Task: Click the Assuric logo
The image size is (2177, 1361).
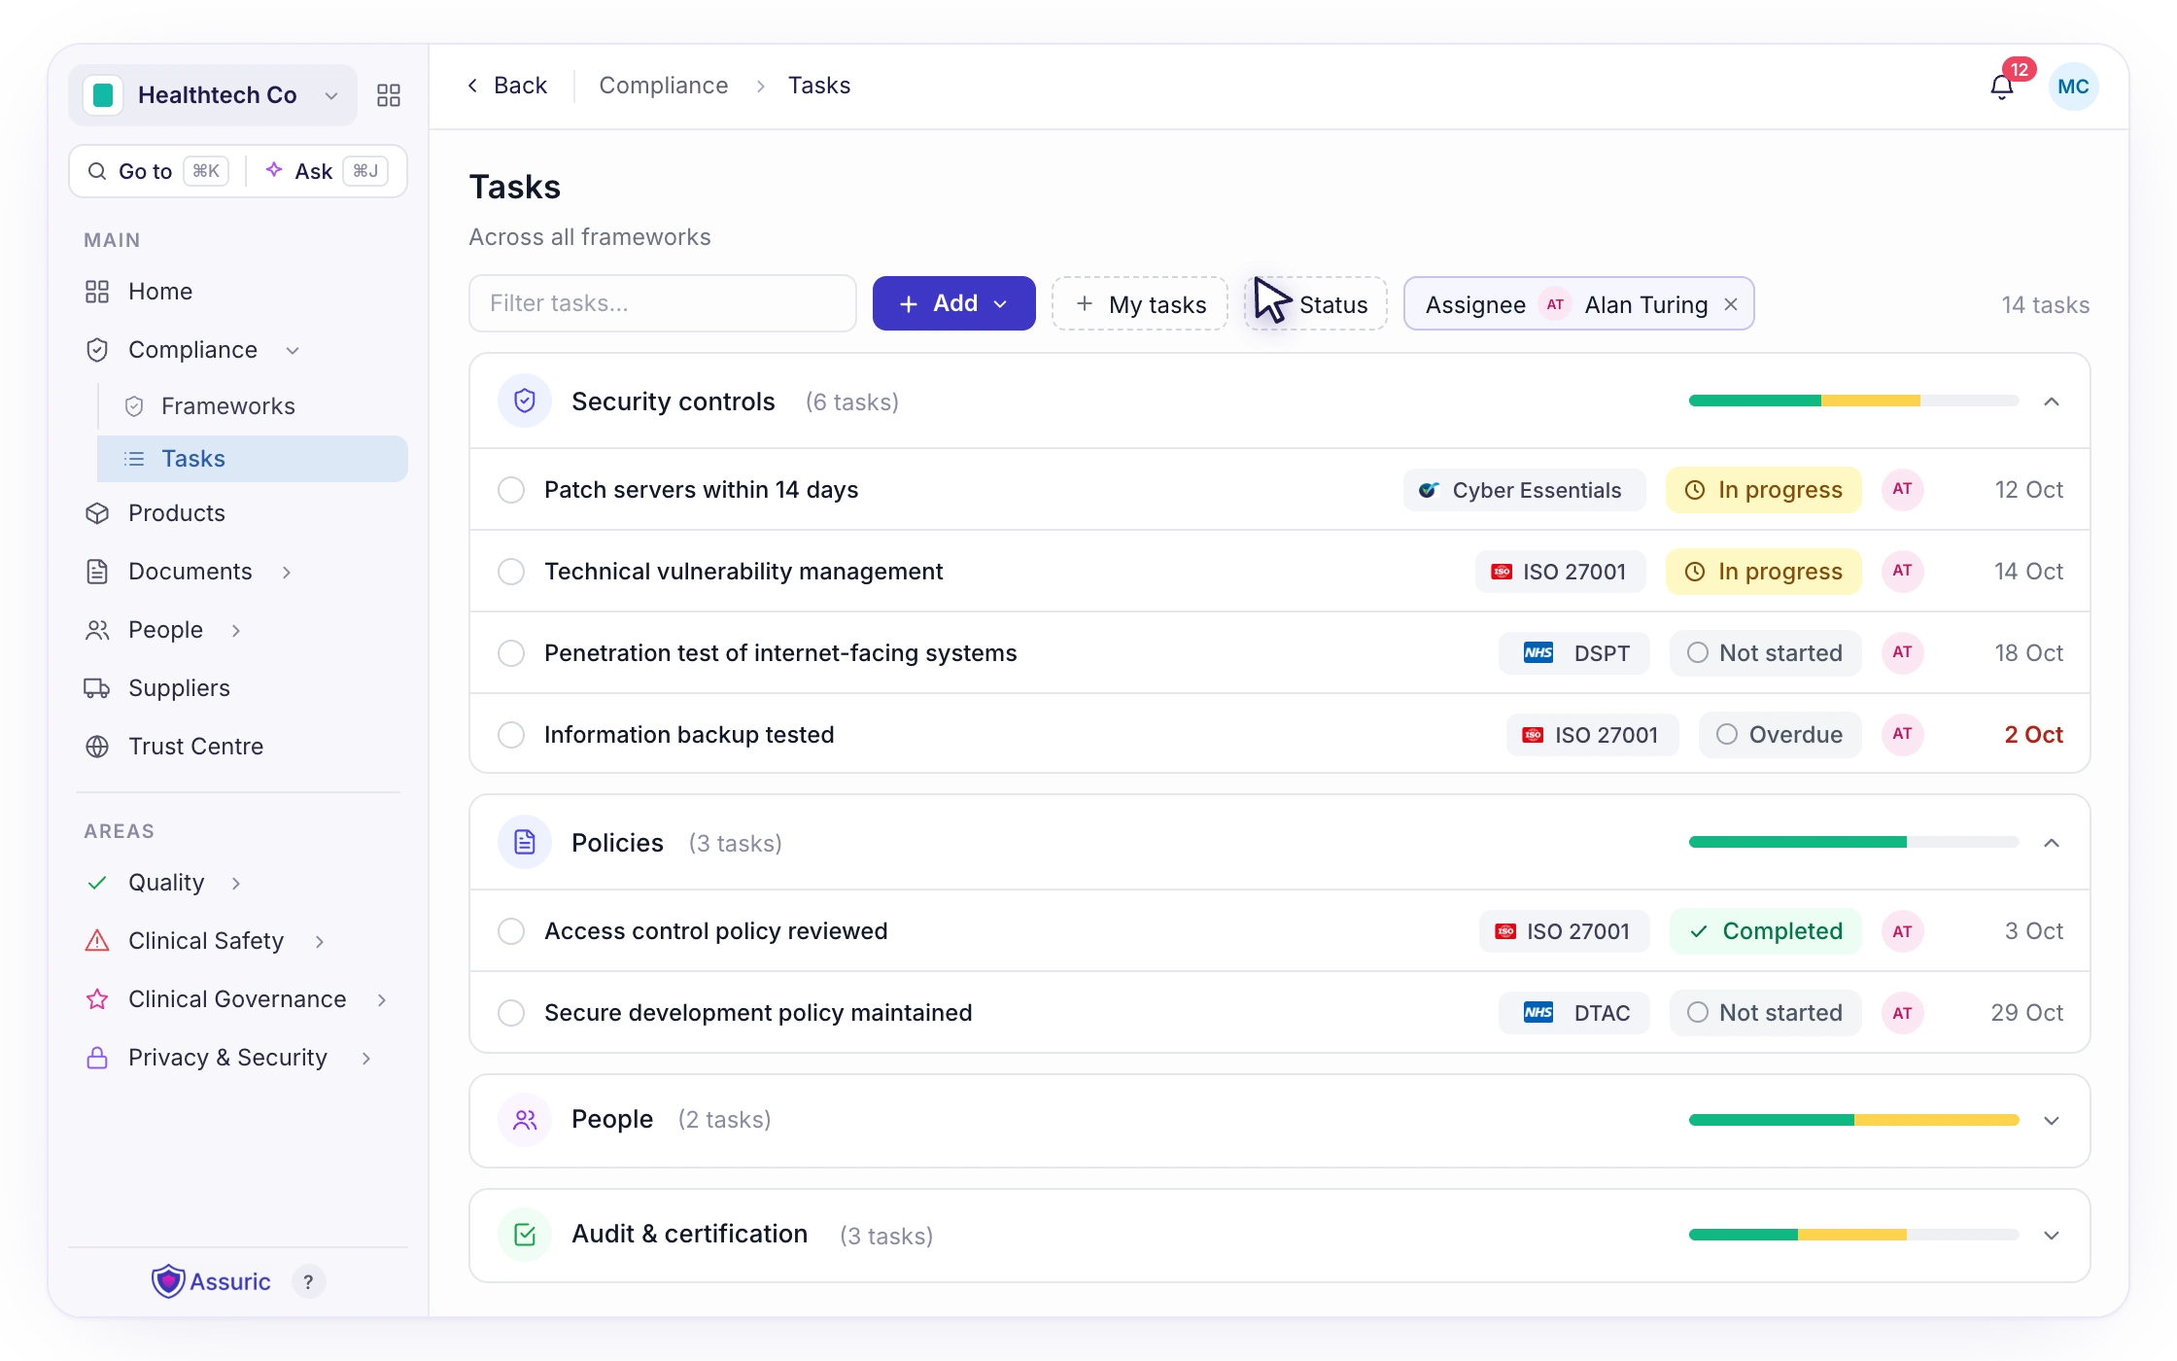Action: pos(211,1281)
